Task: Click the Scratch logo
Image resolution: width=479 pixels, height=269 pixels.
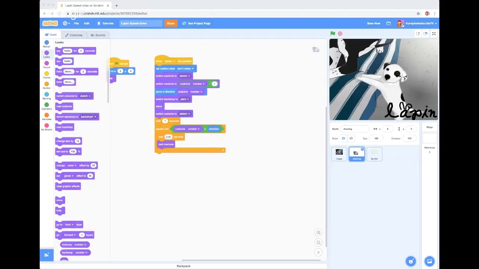Action: (x=50, y=23)
